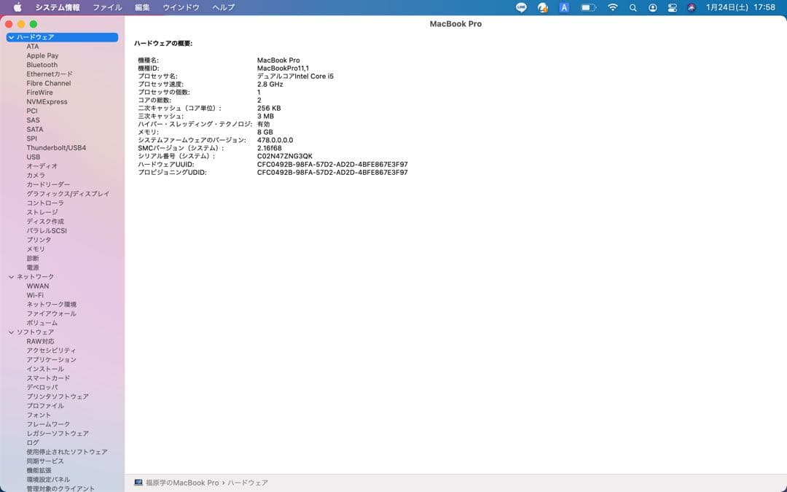The image size is (787, 492).
Task: Click the Siri icon in the menu bar
Action: click(692, 7)
